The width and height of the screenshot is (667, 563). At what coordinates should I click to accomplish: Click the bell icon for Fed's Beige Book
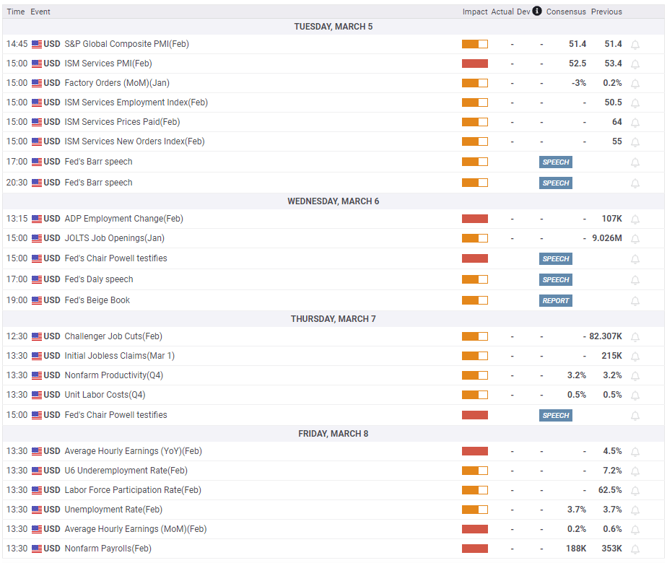[635, 301]
